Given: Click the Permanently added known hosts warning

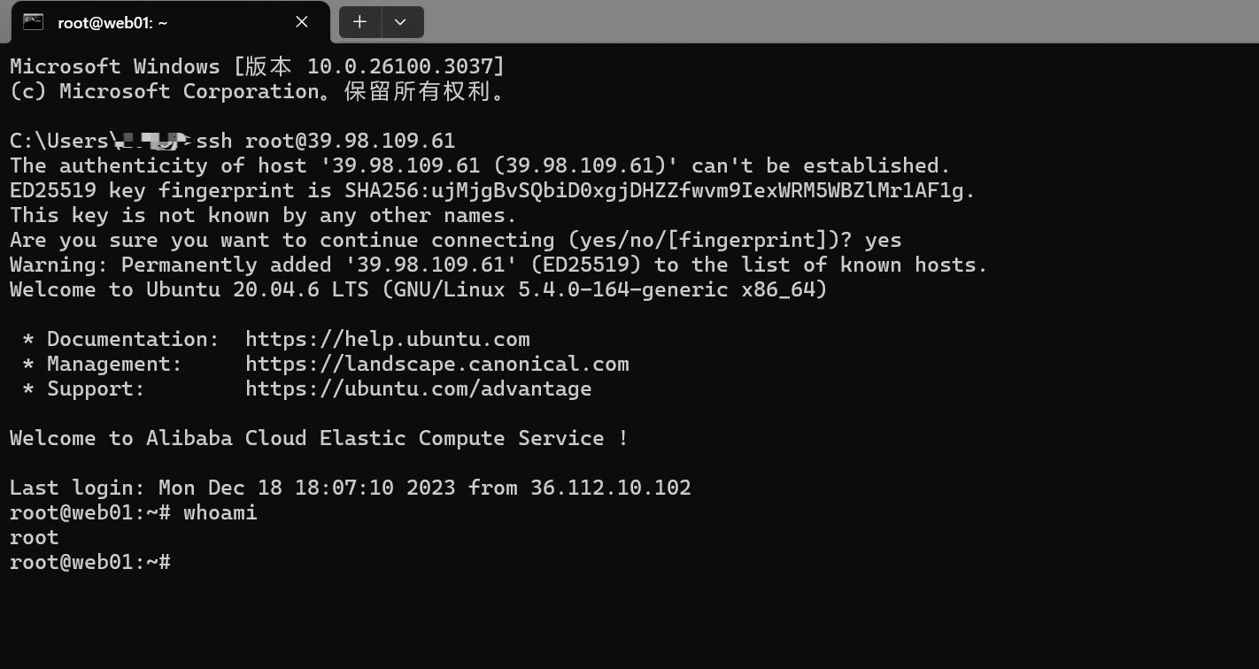Looking at the screenshot, I should click(498, 265).
